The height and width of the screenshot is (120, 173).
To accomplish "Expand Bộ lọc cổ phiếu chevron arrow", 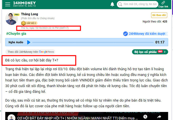I will pyautogui.click(x=165, y=52).
